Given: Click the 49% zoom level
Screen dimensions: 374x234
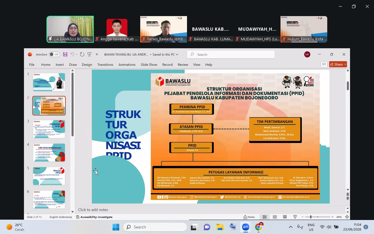Looking at the screenshot, I should [339, 217].
